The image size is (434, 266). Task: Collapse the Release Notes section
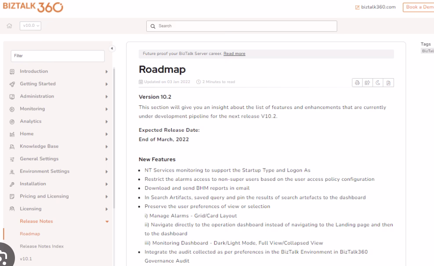(x=106, y=222)
